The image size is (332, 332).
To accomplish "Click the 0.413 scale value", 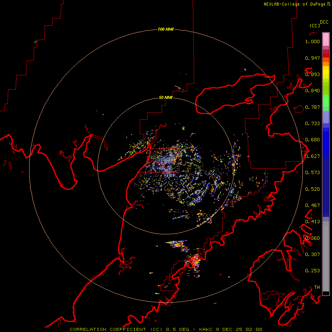I will 312,222.
